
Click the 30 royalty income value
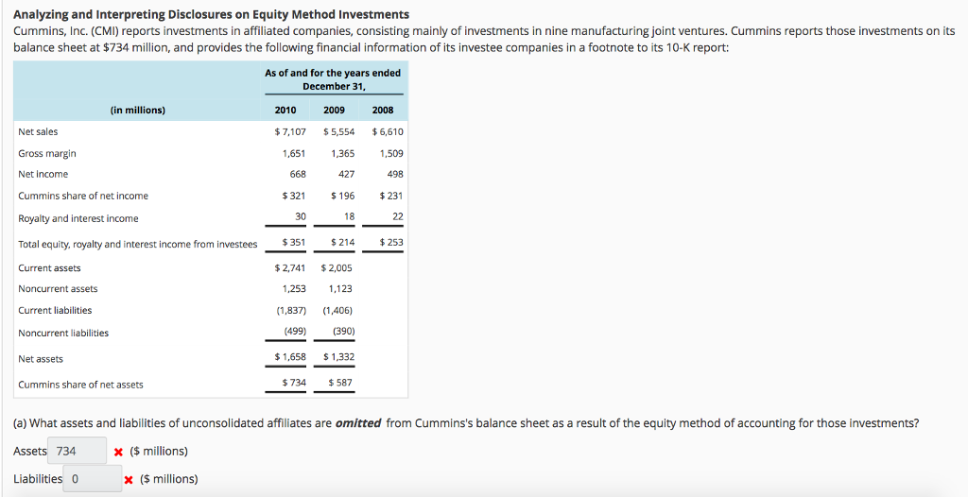[x=300, y=216]
